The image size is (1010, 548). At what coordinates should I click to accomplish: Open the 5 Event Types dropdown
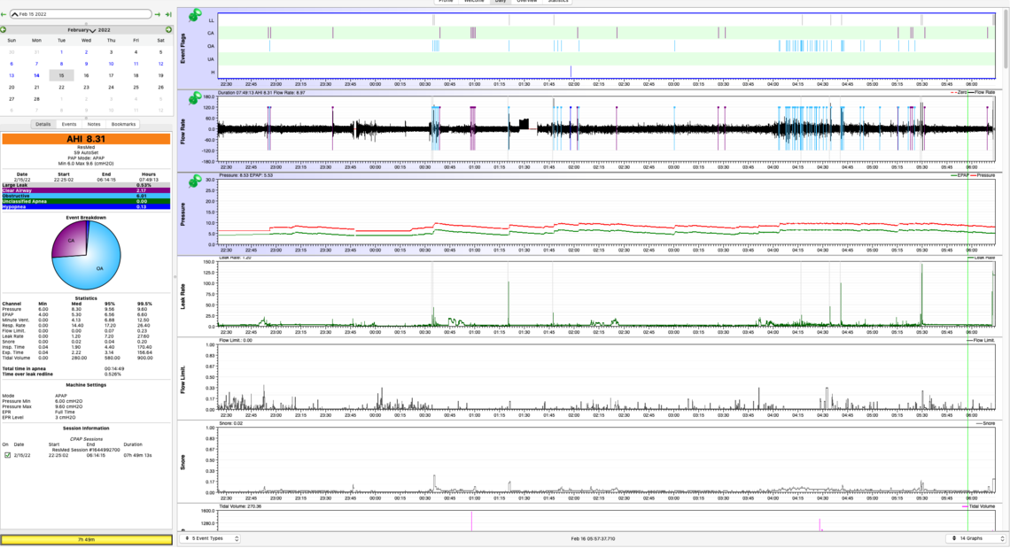click(x=210, y=538)
